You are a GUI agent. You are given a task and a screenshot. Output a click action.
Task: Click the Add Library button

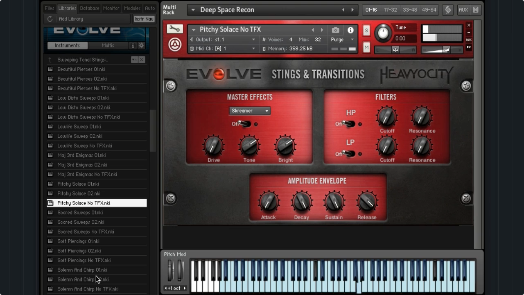[x=71, y=18]
